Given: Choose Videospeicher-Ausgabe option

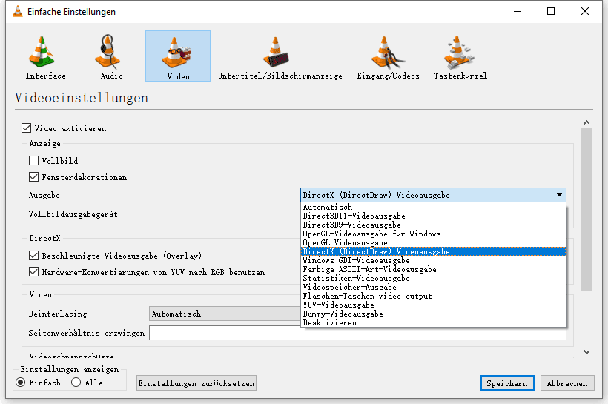Looking at the screenshot, I should [433, 288].
